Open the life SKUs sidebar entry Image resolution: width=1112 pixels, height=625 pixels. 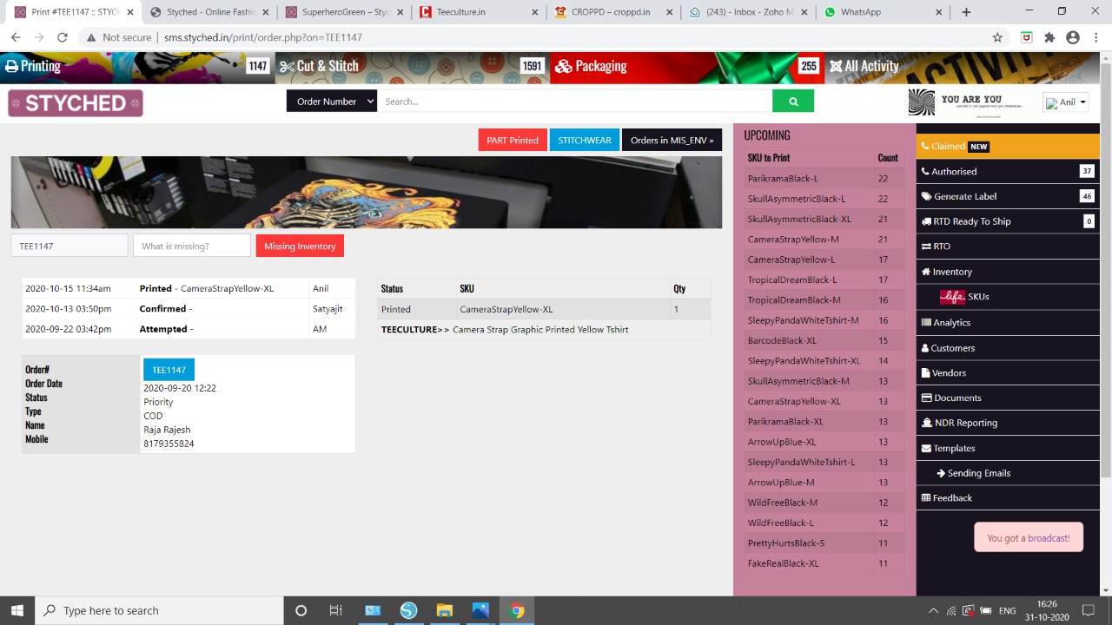[x=964, y=297]
